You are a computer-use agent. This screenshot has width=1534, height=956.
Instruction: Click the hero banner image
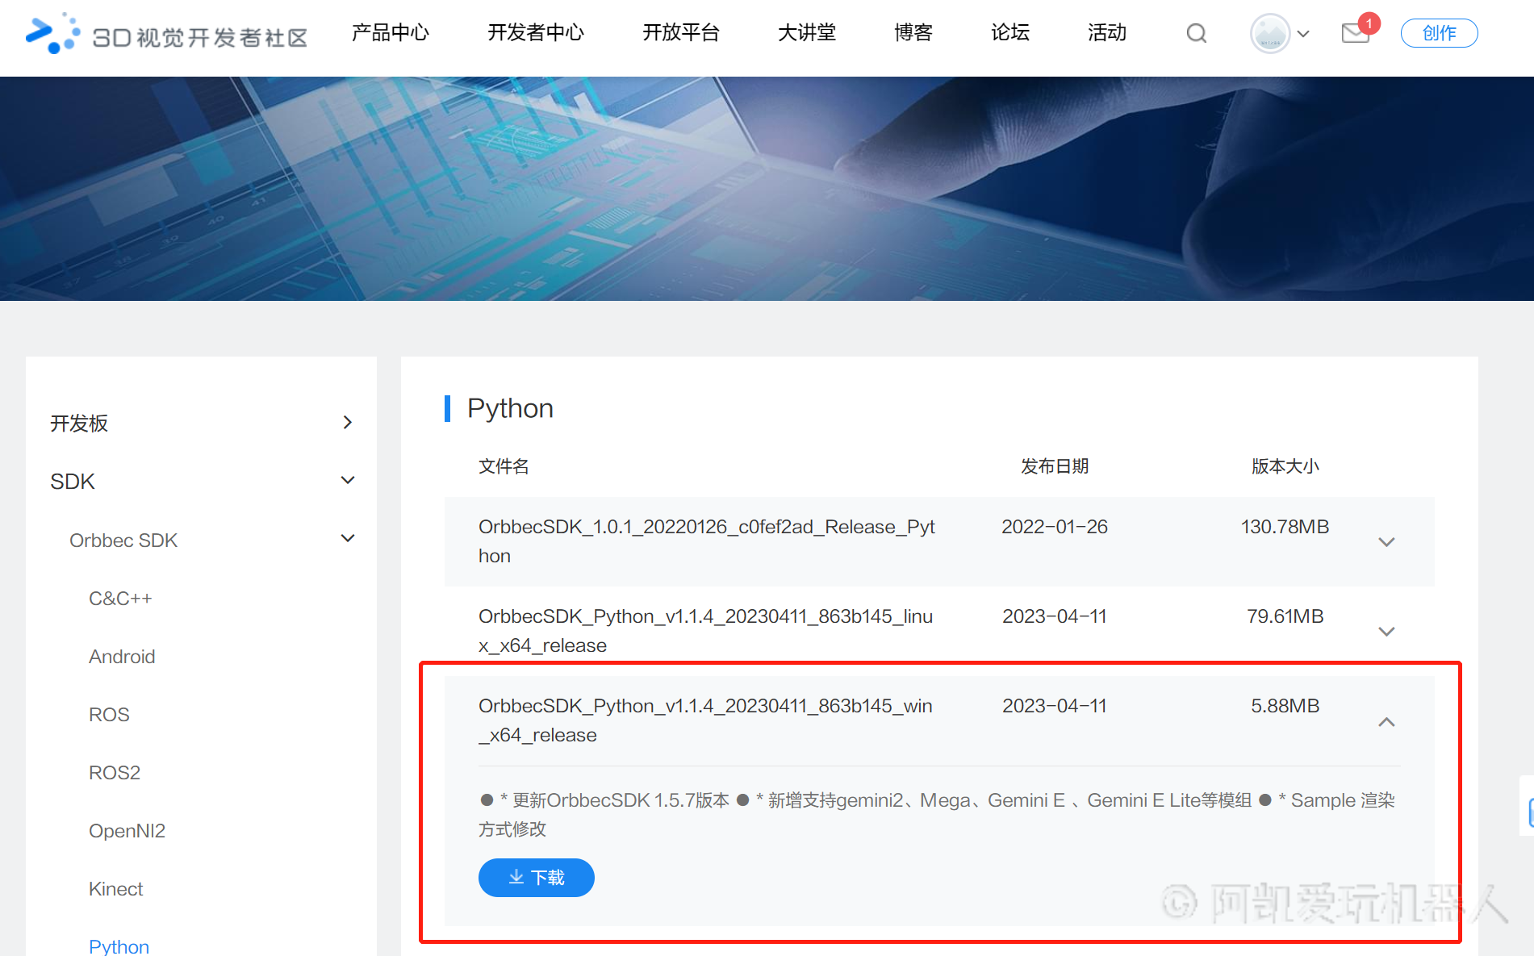click(767, 189)
